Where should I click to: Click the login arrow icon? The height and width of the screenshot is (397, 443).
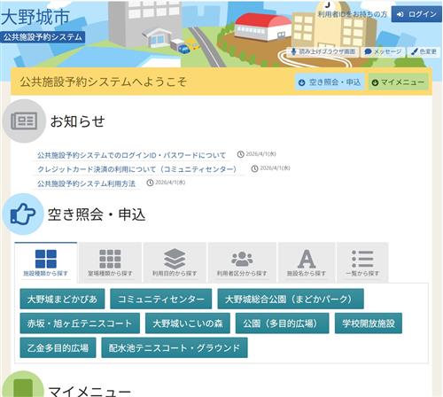click(x=400, y=14)
